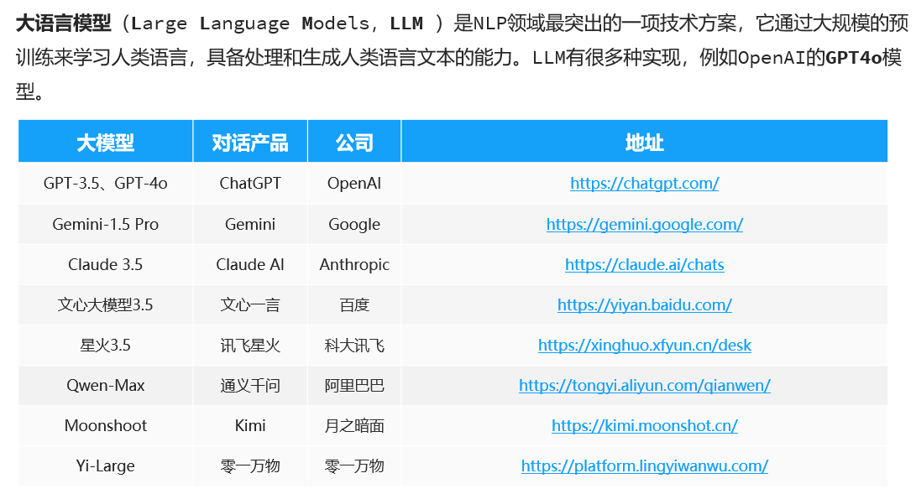Image resolution: width=916 pixels, height=494 pixels.
Task: Open the xinghuo.xfyun.cn/desk link
Action: (x=644, y=345)
